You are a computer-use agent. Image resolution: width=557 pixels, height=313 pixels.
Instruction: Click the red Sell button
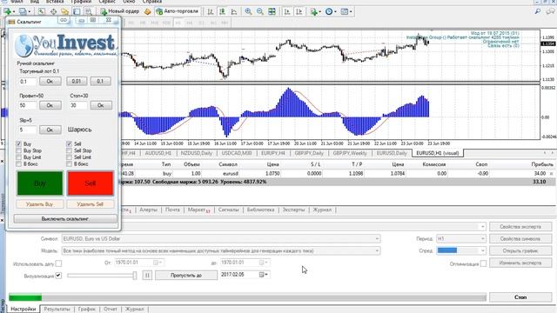click(91, 183)
